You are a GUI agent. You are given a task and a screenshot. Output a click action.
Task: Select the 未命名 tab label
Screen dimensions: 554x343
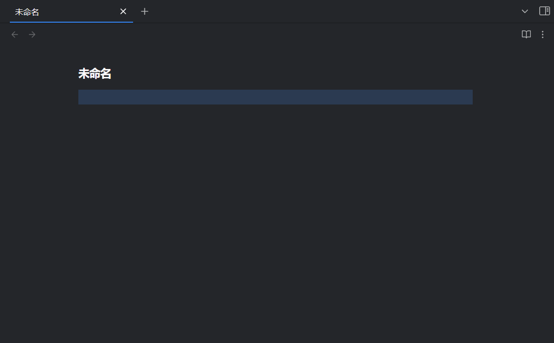pyautogui.click(x=28, y=12)
